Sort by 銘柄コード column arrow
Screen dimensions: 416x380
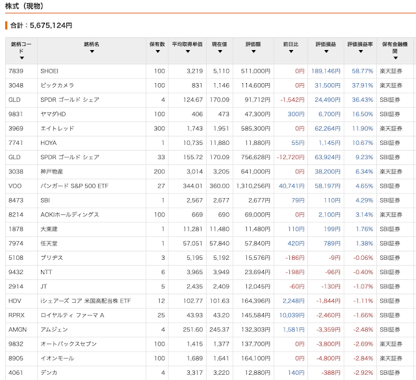[x=21, y=58]
